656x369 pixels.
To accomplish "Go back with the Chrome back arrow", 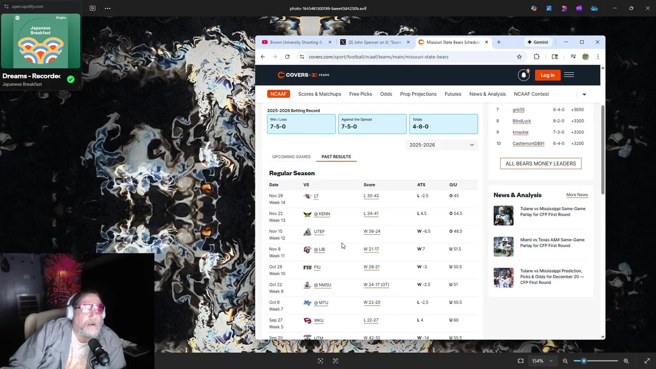I will click(263, 57).
